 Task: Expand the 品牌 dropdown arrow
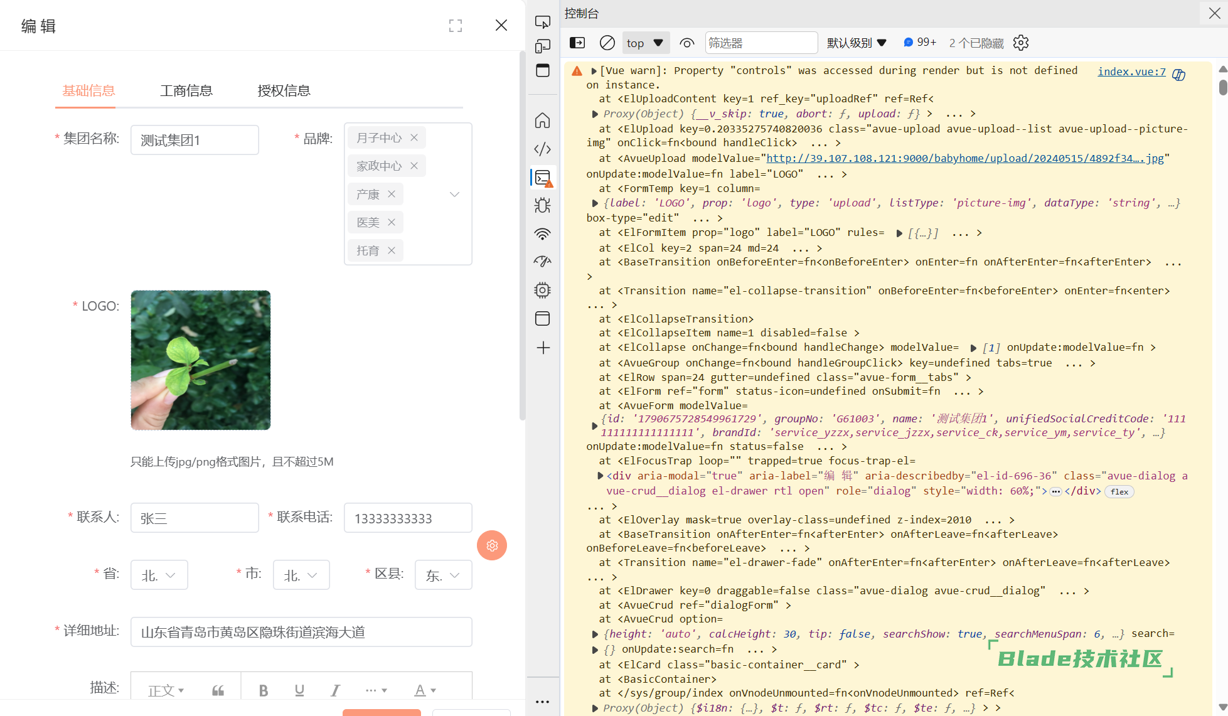(x=455, y=194)
